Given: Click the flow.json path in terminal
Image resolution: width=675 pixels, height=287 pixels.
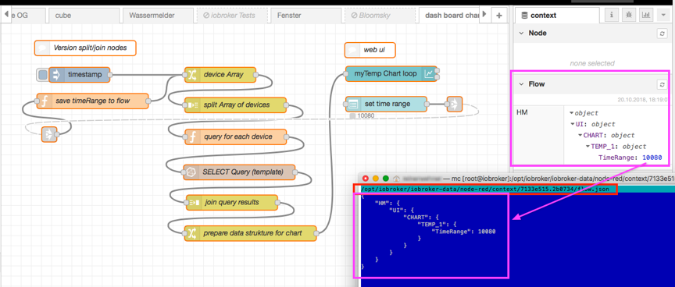Looking at the screenshot, I should tap(486, 189).
